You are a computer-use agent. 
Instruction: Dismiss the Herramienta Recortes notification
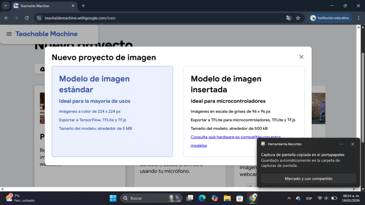(x=353, y=144)
